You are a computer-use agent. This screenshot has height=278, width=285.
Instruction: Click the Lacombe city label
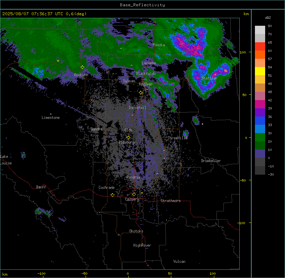[x=149, y=63]
